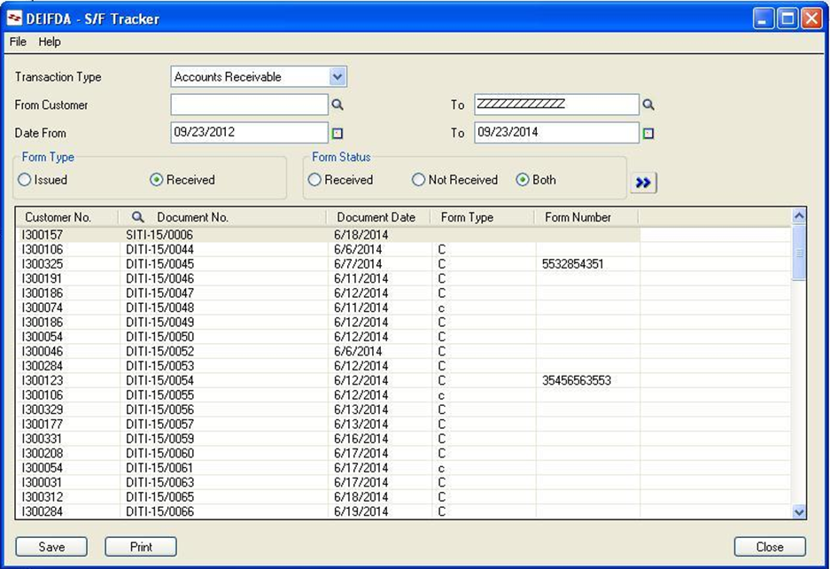Minimize the S/F Tracker window

[764, 19]
